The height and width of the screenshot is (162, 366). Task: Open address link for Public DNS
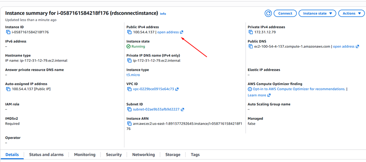coord(344,47)
